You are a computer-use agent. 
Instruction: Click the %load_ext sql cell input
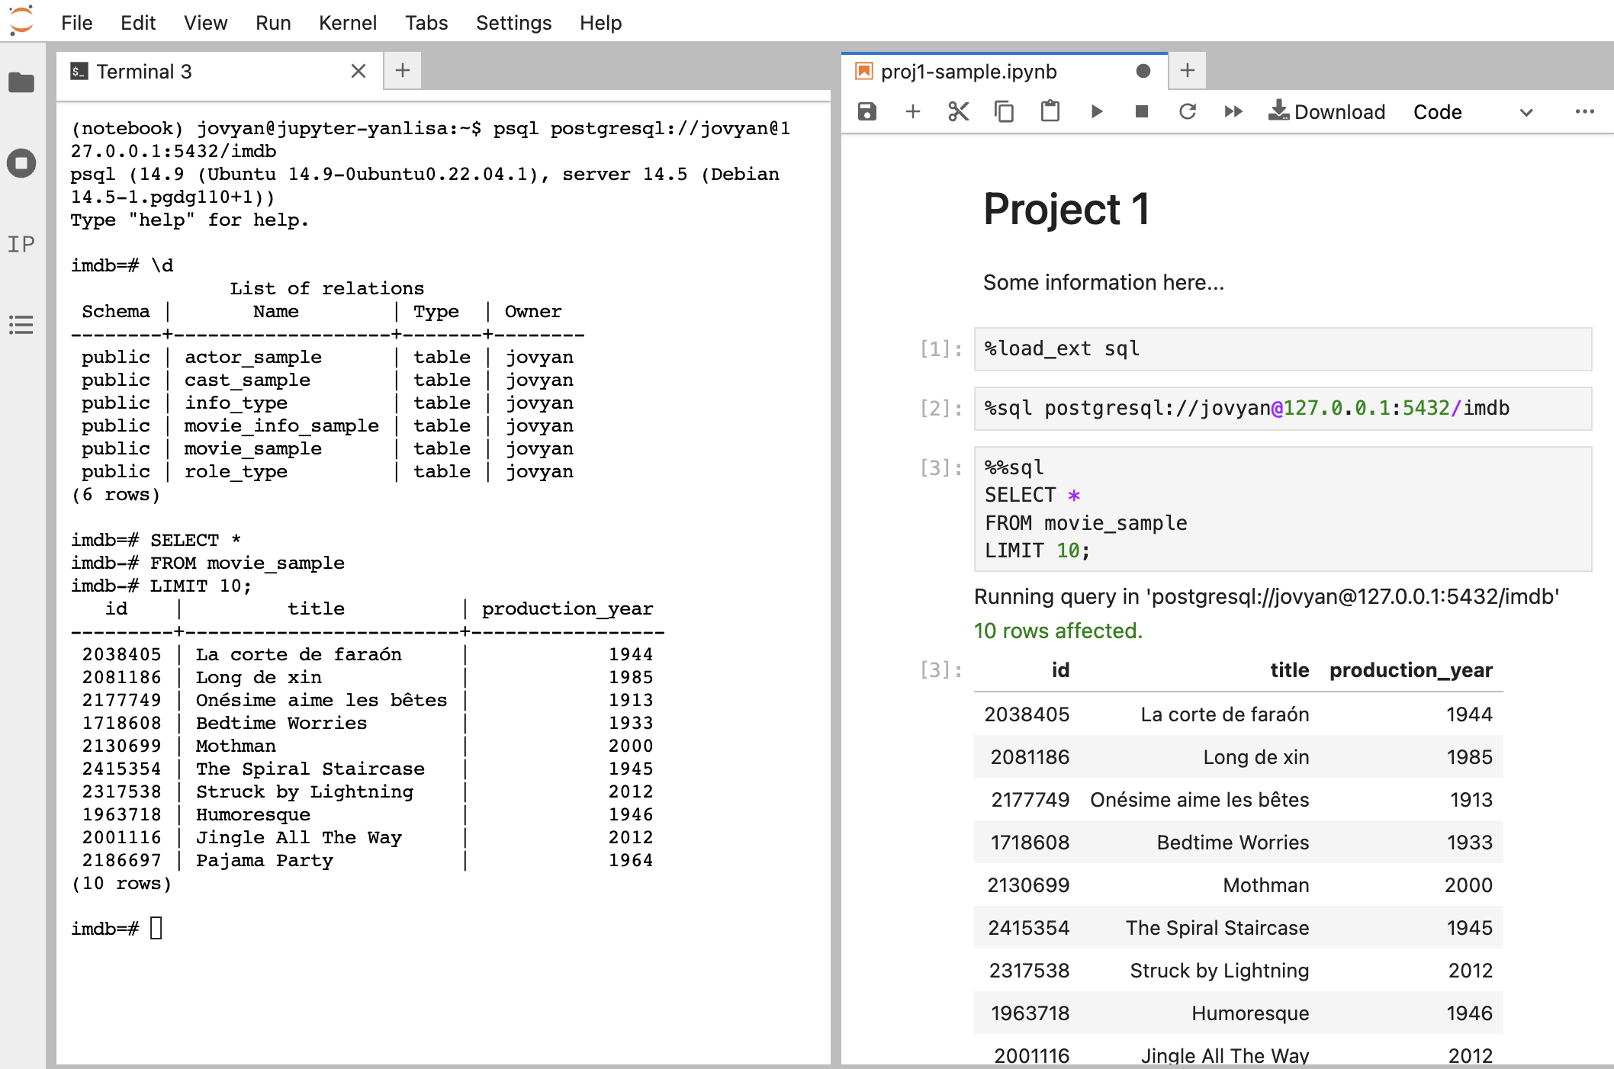tap(1281, 349)
